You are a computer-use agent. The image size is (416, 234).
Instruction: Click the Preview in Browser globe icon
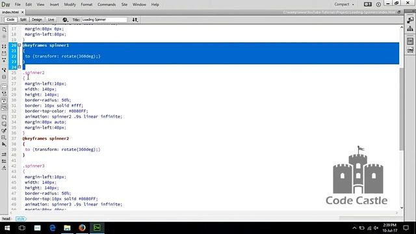65,19
